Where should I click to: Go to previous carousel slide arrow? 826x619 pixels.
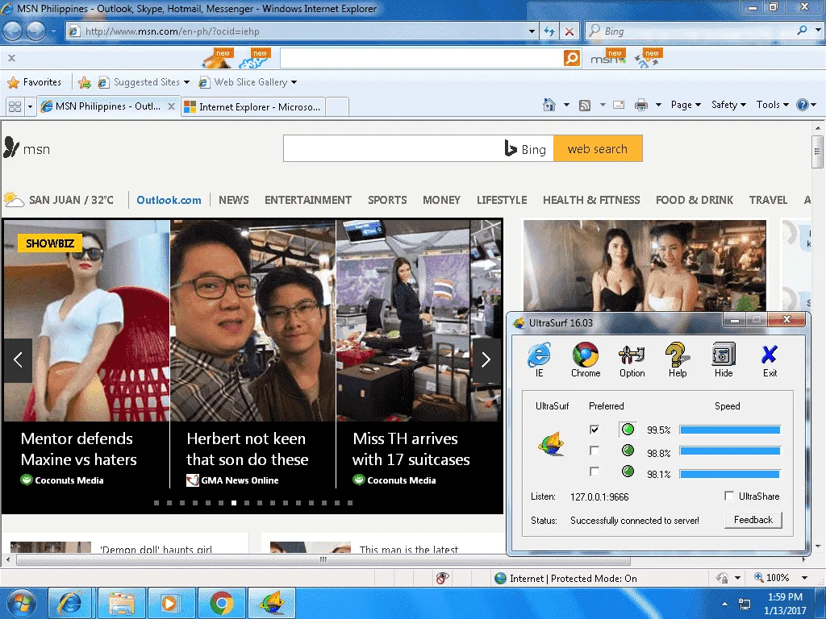coord(18,360)
